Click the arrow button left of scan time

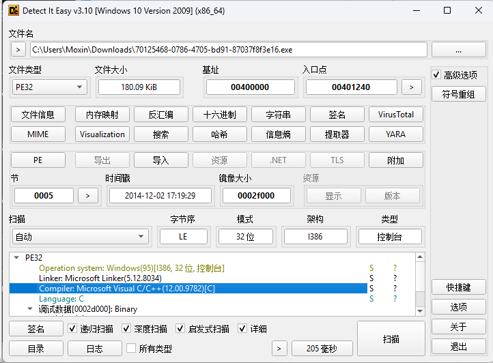tap(279, 349)
